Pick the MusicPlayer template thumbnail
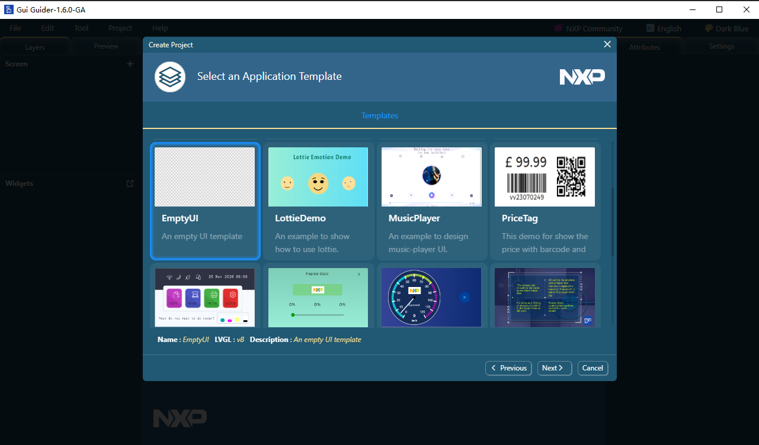The image size is (759, 445). 431,177
